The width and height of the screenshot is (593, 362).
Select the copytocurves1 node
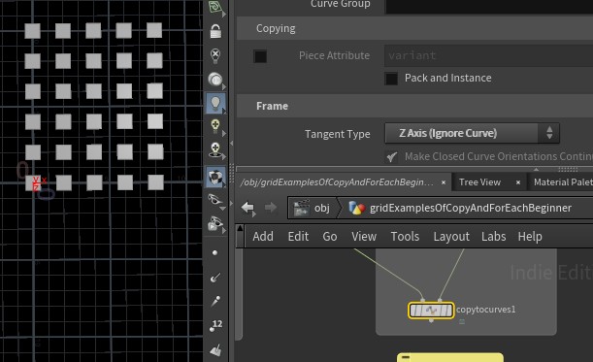[x=431, y=311]
